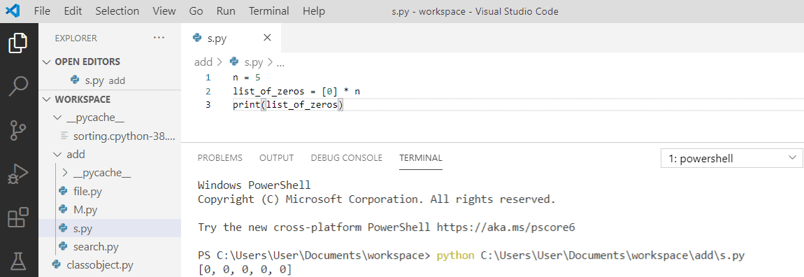Select s.py in the add folder
This screenshot has width=804, height=277.
point(110,228)
